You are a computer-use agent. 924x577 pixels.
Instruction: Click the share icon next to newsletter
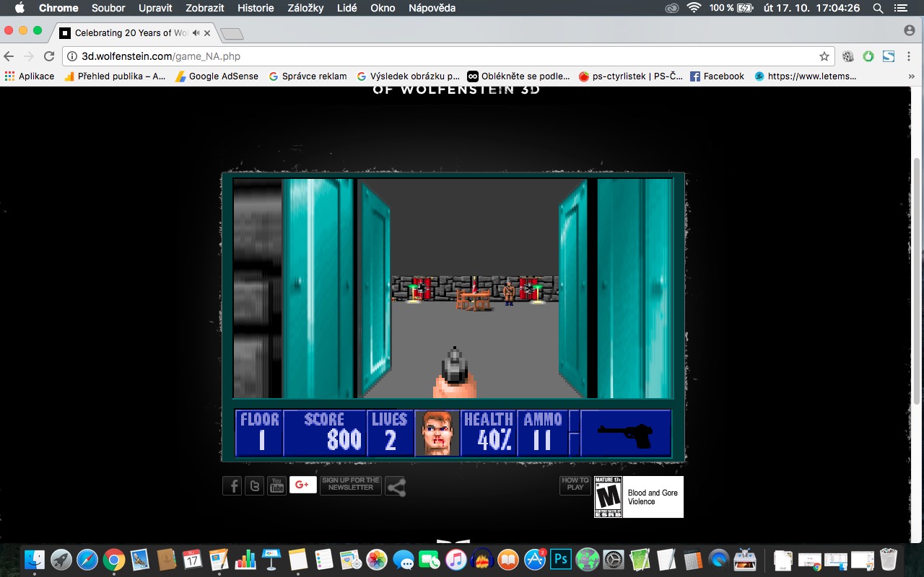396,486
